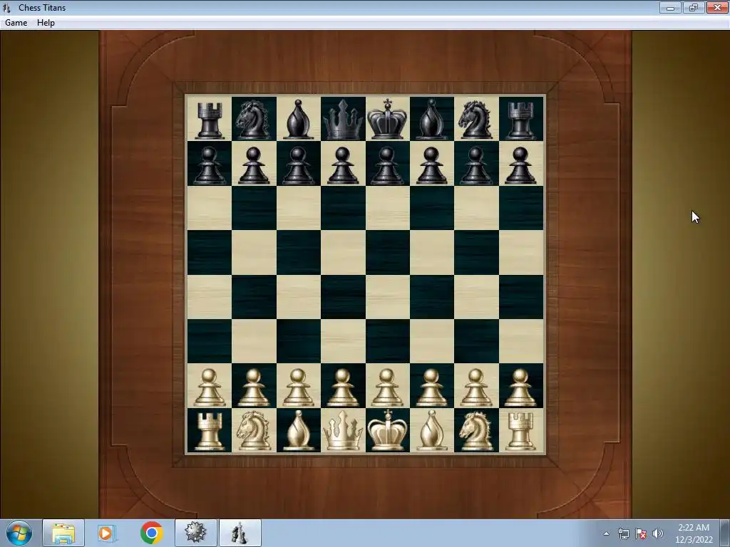This screenshot has width=730, height=547.
Task: Click the Chess Titans taskbar button
Action: 240,533
